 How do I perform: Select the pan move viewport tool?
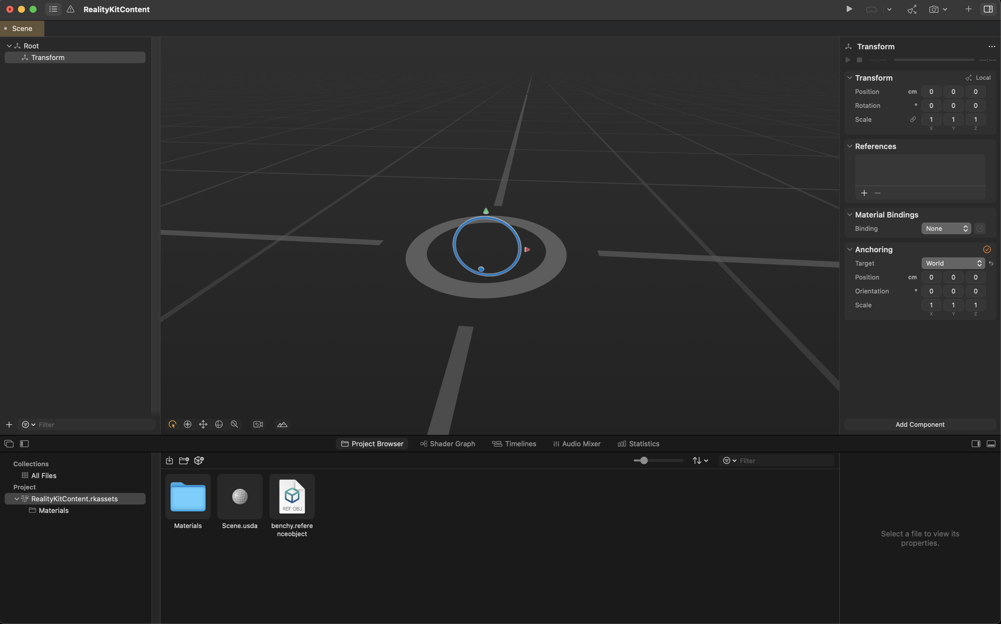coord(203,424)
